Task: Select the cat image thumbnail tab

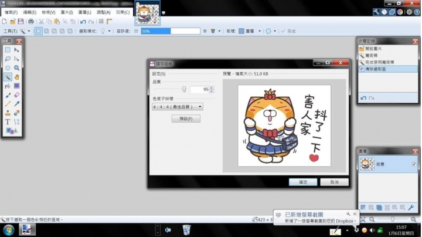Action: 147,13
